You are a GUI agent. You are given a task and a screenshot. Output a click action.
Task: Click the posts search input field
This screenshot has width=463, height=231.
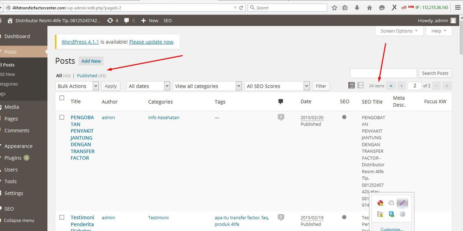(x=383, y=73)
